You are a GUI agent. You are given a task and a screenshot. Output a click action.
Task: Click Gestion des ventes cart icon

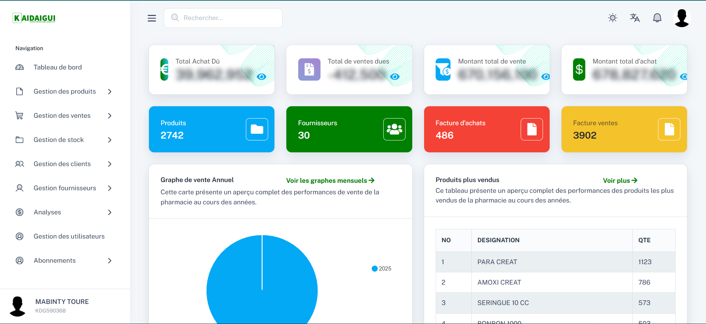tap(19, 116)
